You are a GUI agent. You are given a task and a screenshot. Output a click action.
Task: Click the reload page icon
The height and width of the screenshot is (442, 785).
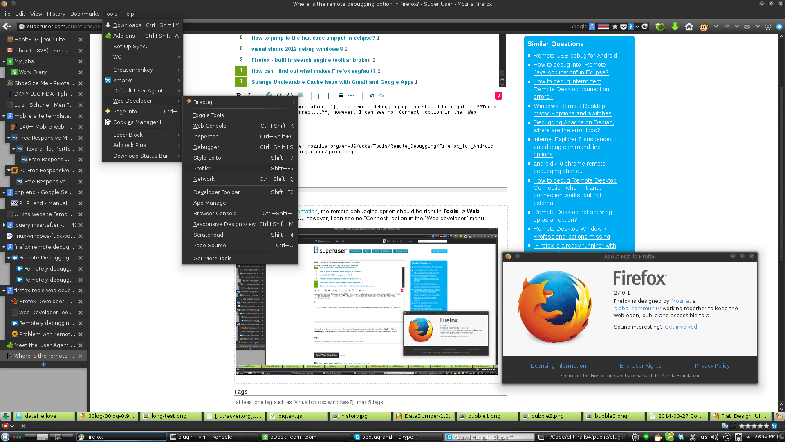coord(645,26)
